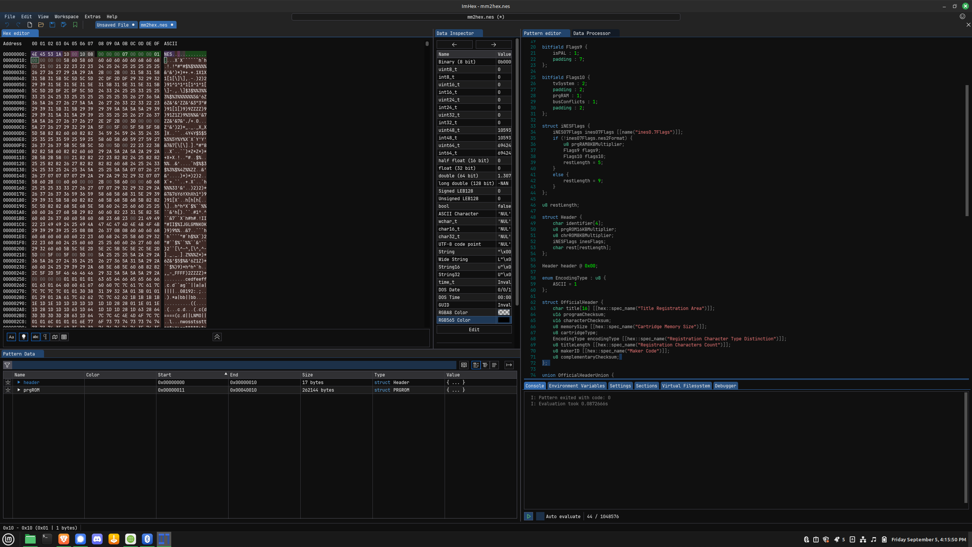
Task: Favorite the header pattern with star icon
Action: pyautogui.click(x=8, y=383)
